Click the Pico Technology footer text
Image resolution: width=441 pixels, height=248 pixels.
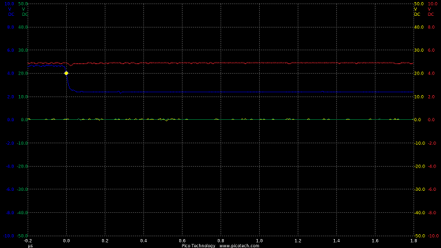(198, 246)
